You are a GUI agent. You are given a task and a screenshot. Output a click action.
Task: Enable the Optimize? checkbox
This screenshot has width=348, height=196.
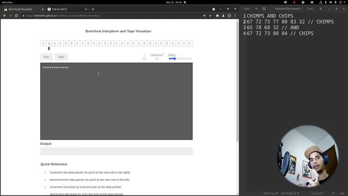click(157, 58)
